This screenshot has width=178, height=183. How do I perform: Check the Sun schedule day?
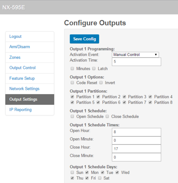[x=72, y=172]
